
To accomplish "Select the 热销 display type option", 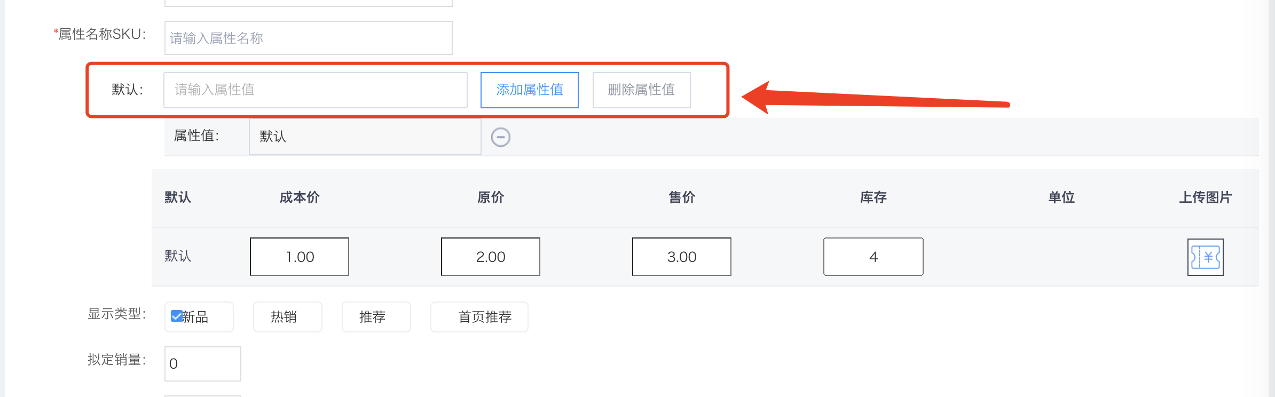I will (288, 317).
